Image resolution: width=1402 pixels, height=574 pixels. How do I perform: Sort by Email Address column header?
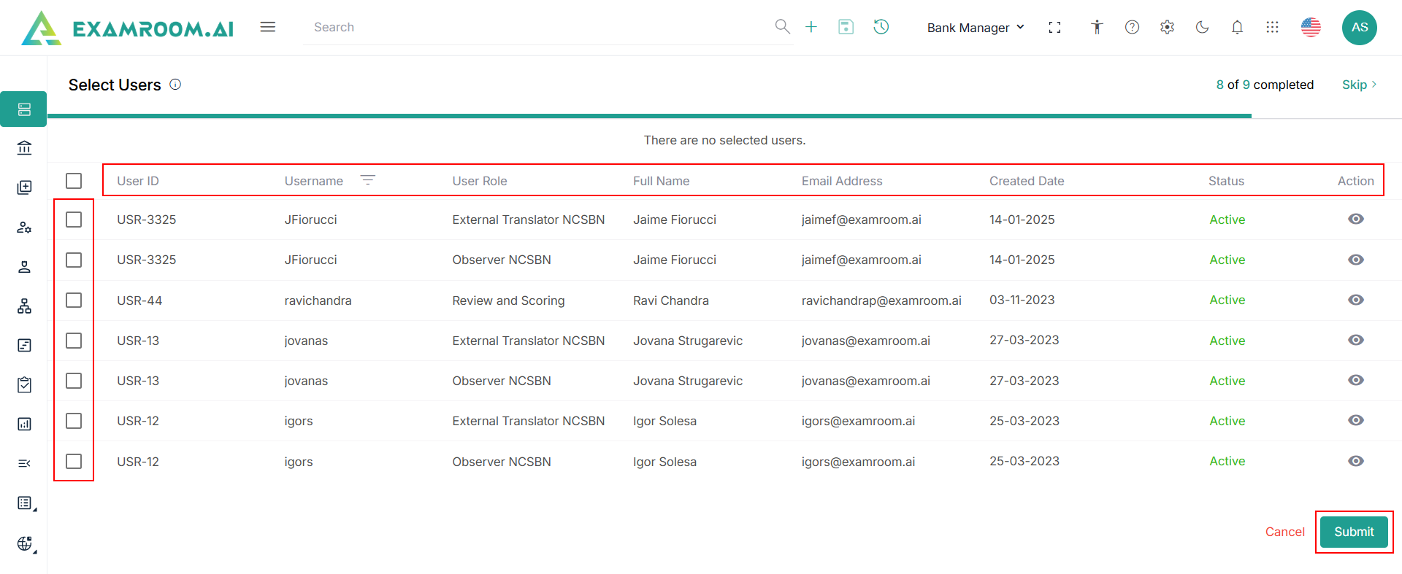tap(842, 181)
